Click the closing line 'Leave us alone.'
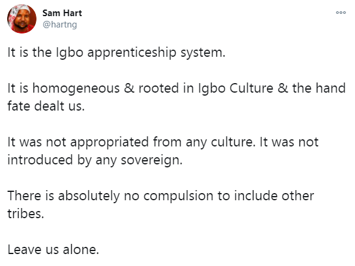 click(53, 250)
